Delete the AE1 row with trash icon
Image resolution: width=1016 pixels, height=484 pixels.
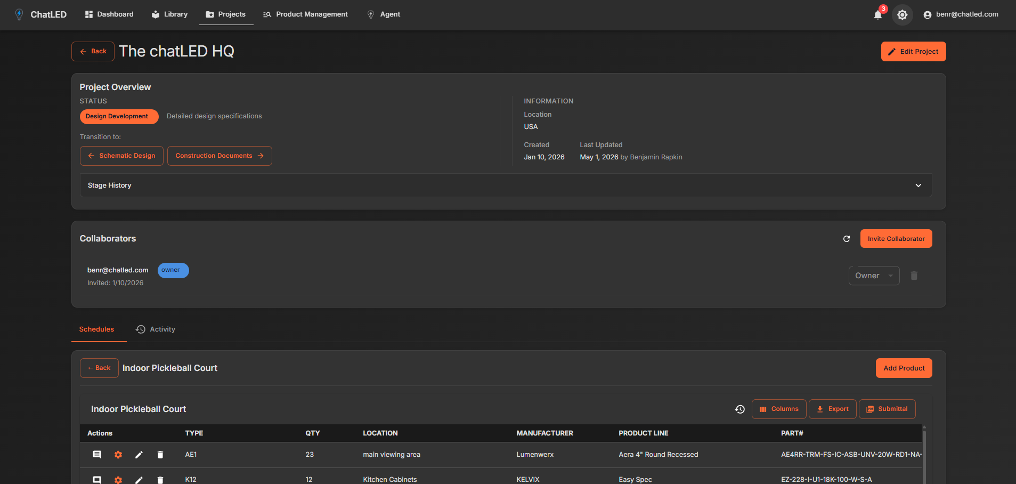point(160,455)
